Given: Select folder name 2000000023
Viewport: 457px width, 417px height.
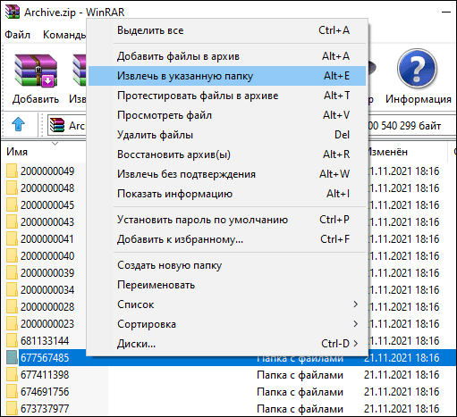Looking at the screenshot, I should point(47,324).
